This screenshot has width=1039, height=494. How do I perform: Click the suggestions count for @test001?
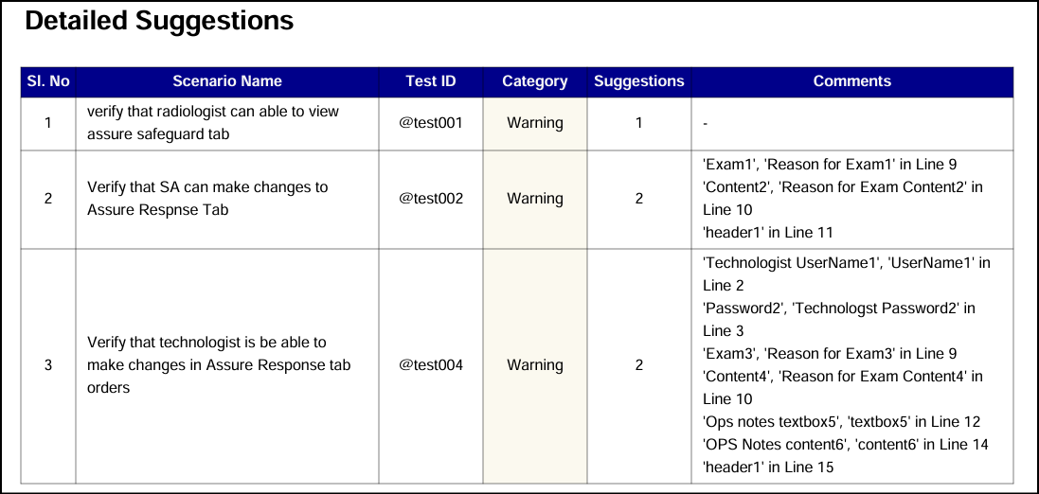pyautogui.click(x=639, y=123)
